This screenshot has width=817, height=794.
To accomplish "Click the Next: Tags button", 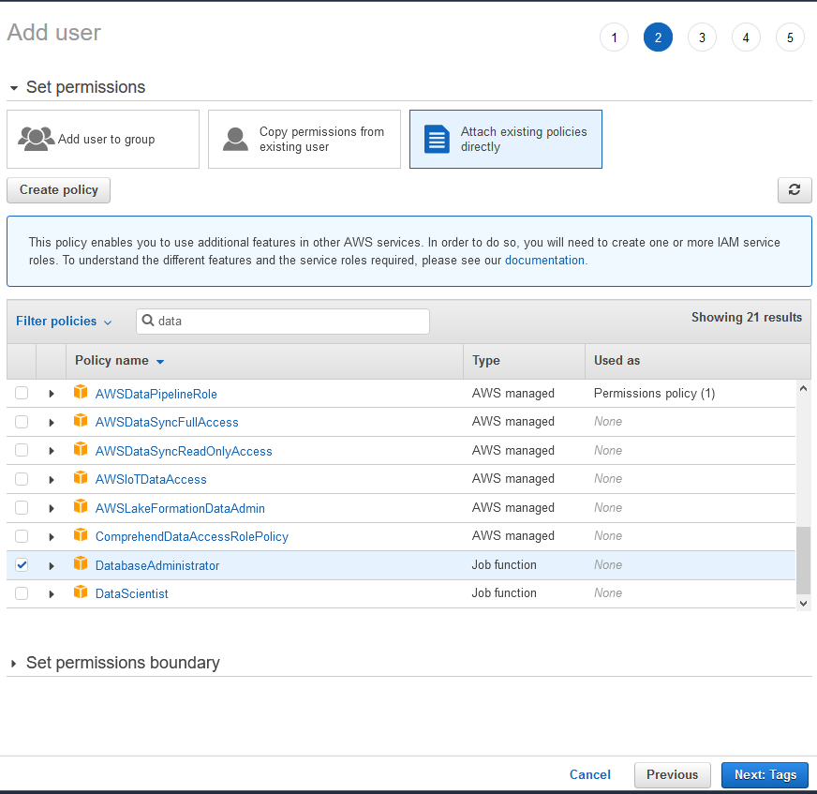I will pos(765,775).
